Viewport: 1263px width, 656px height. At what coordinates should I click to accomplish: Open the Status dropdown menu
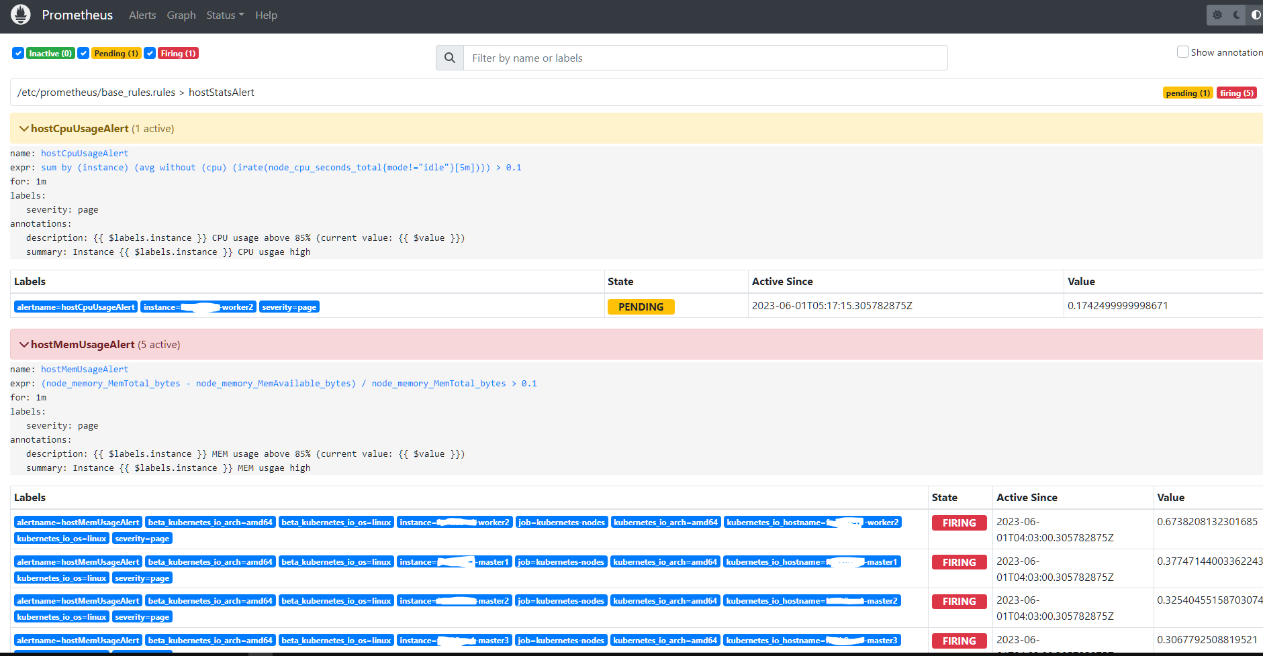(x=225, y=15)
